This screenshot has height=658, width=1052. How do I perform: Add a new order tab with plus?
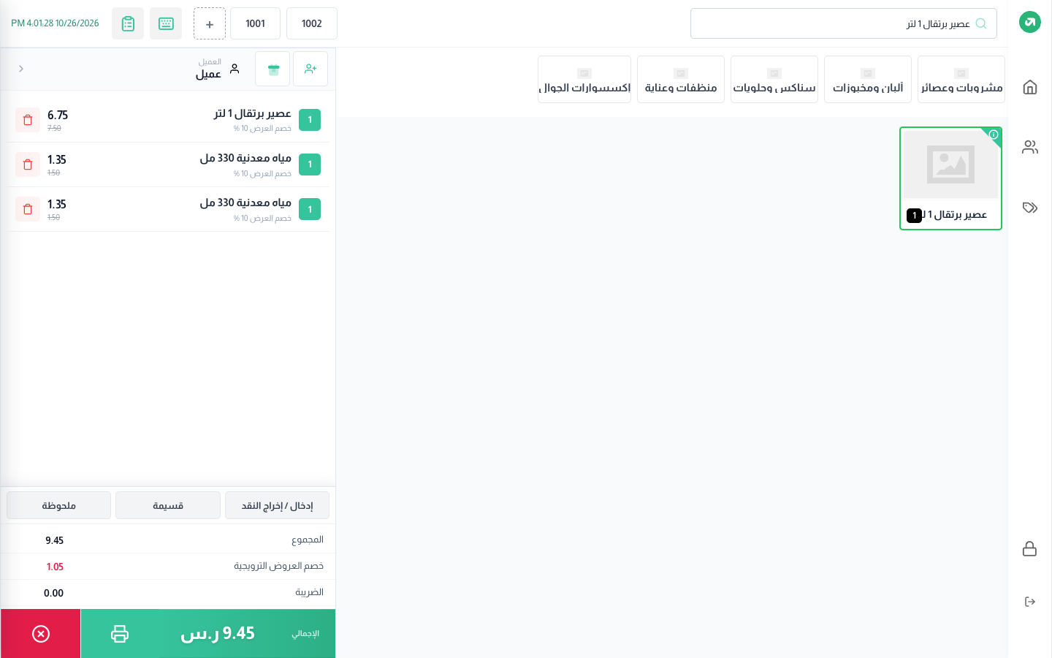click(210, 23)
